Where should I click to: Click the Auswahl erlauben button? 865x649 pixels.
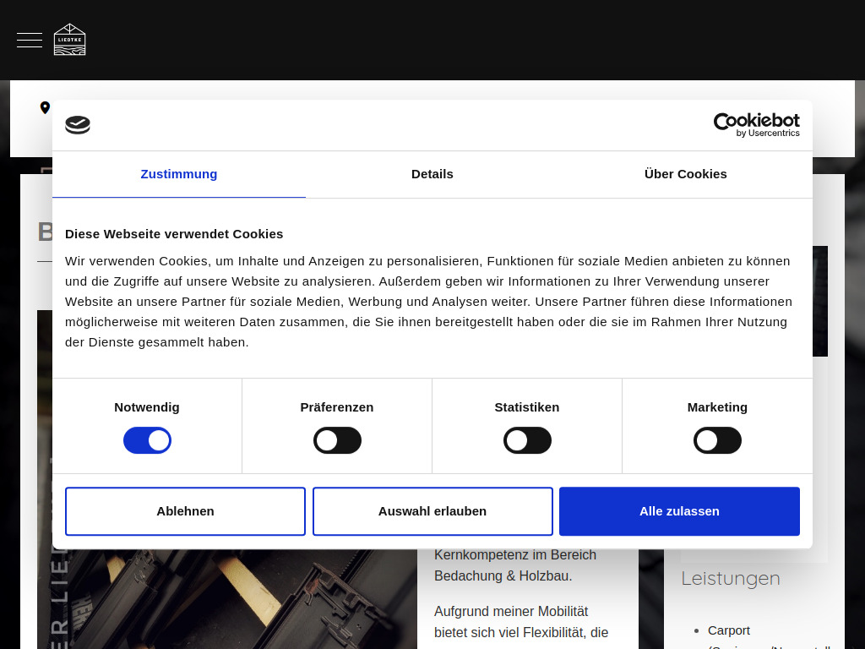[432, 510]
